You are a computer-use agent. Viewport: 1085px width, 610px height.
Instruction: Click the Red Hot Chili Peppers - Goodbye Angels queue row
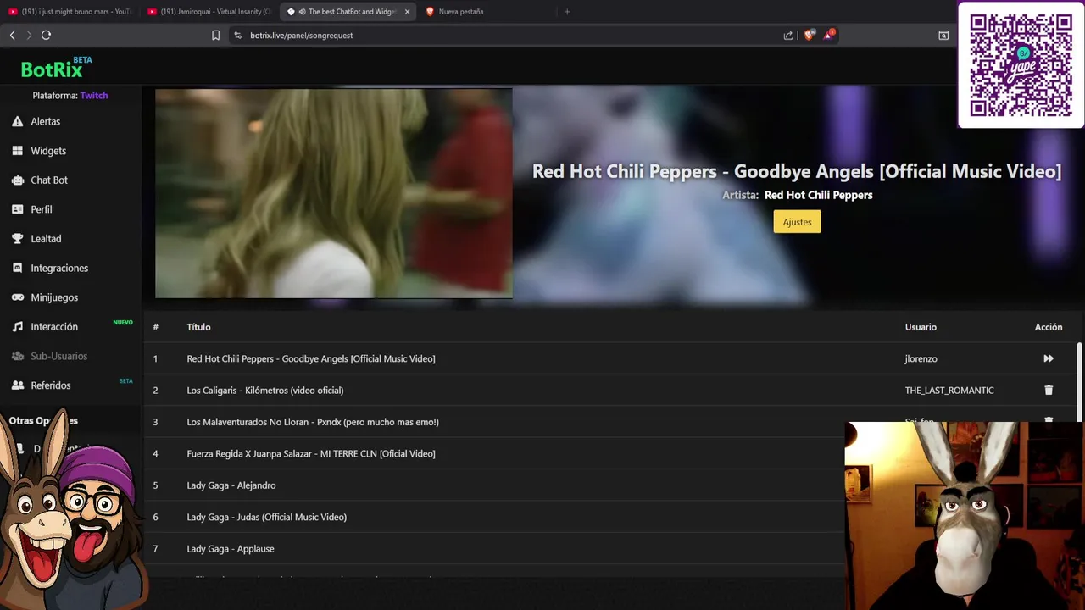610,358
